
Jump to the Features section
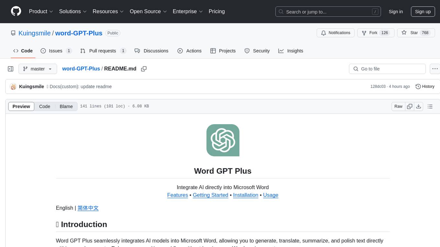coord(178,195)
